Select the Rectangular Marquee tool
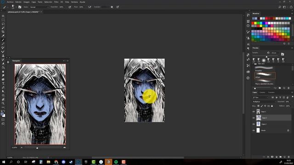The width and height of the screenshot is (294, 165). tap(3, 20)
